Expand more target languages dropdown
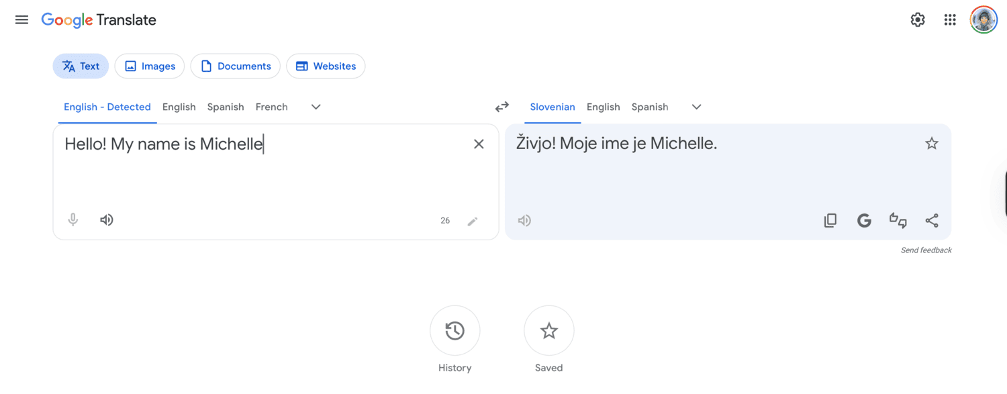 pyautogui.click(x=697, y=107)
